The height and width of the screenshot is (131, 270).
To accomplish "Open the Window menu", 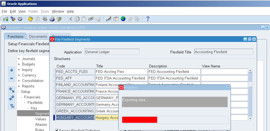I will [x=58, y=12].
